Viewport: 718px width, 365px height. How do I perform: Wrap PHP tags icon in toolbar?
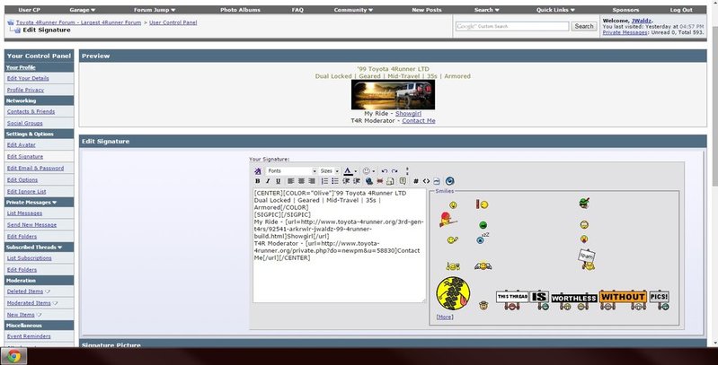[x=437, y=181]
